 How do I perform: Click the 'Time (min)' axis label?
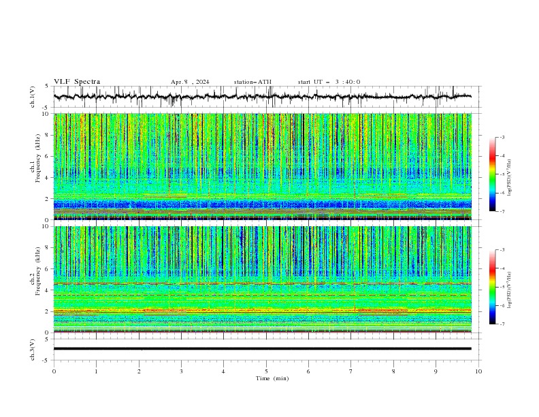272,378
